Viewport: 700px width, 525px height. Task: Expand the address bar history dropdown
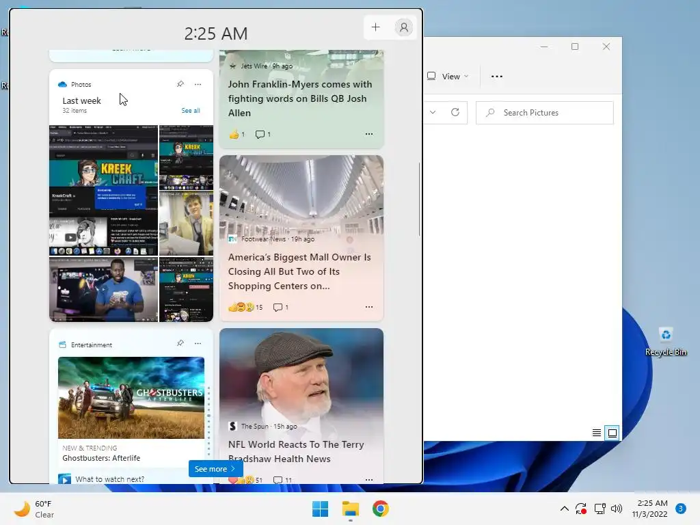point(433,113)
